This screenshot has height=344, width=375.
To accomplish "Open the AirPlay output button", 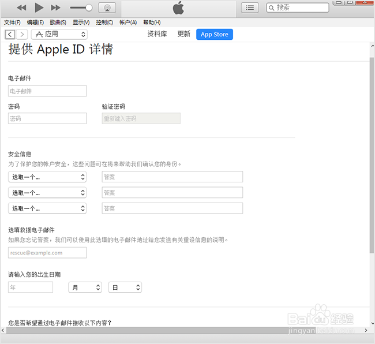I will tap(107, 8).
